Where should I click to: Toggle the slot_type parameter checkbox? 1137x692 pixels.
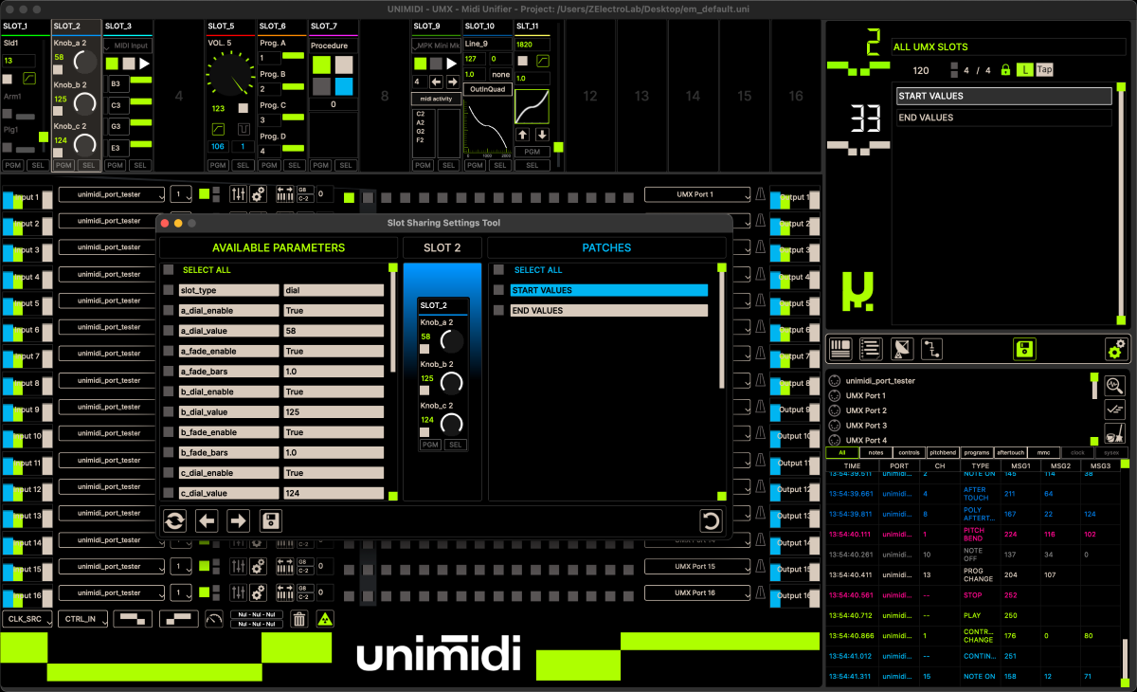(169, 290)
